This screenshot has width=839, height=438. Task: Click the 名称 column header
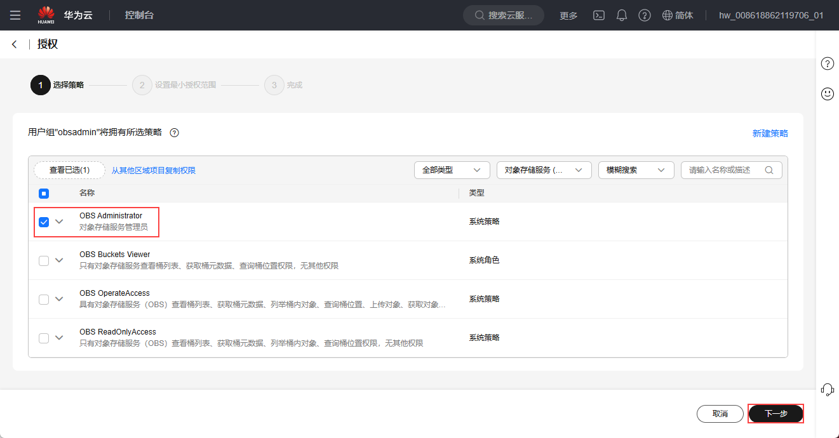[x=87, y=193]
